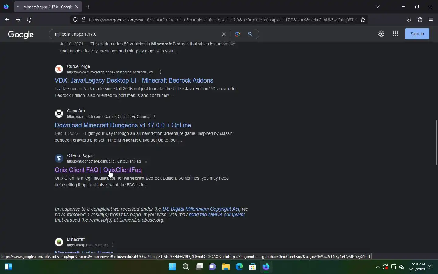Viewport: 438px width, 274px height.
Task: Open Firefox application hamburger menu
Action: point(431,20)
